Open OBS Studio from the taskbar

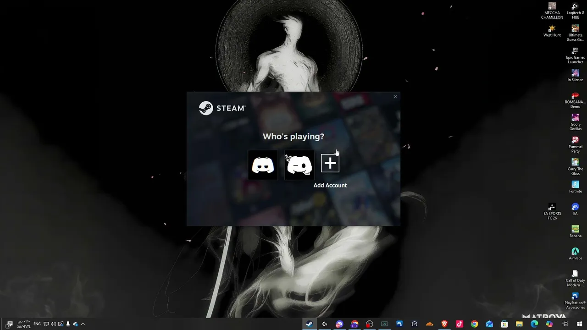pos(370,324)
